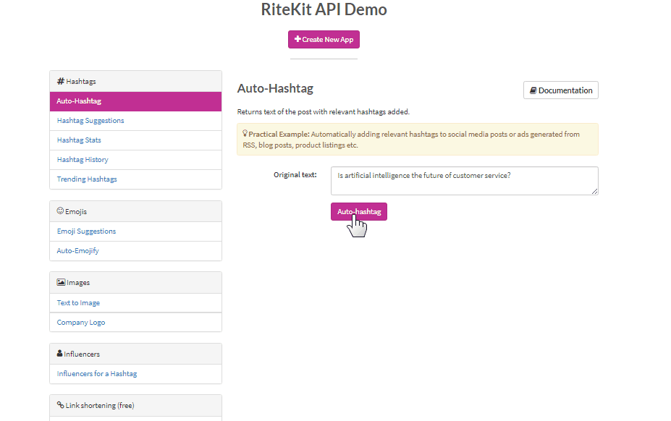The width and height of the screenshot is (671, 421).
Task: Go to Hashtag Stats
Action: (79, 140)
